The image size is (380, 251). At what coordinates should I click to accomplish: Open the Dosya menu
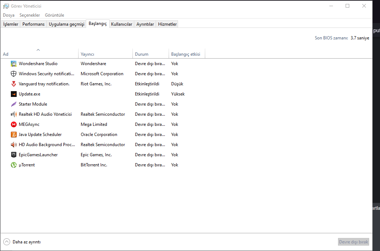tap(9, 15)
